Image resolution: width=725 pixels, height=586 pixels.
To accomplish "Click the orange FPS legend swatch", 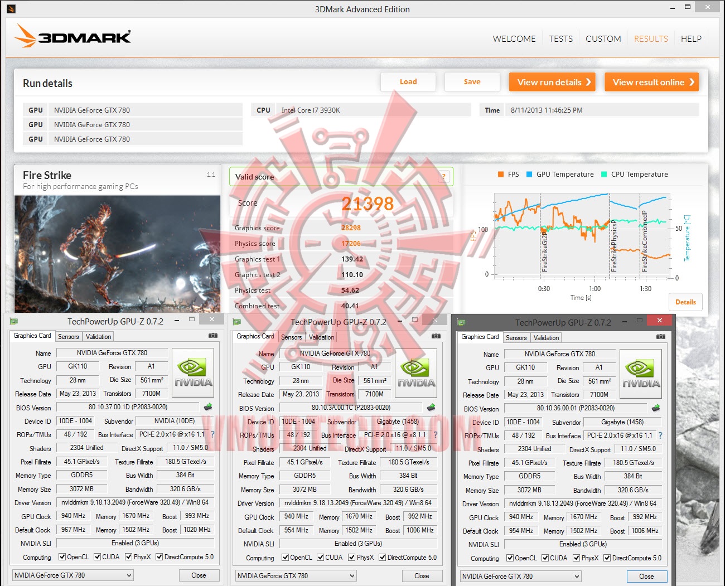I will 501,175.
